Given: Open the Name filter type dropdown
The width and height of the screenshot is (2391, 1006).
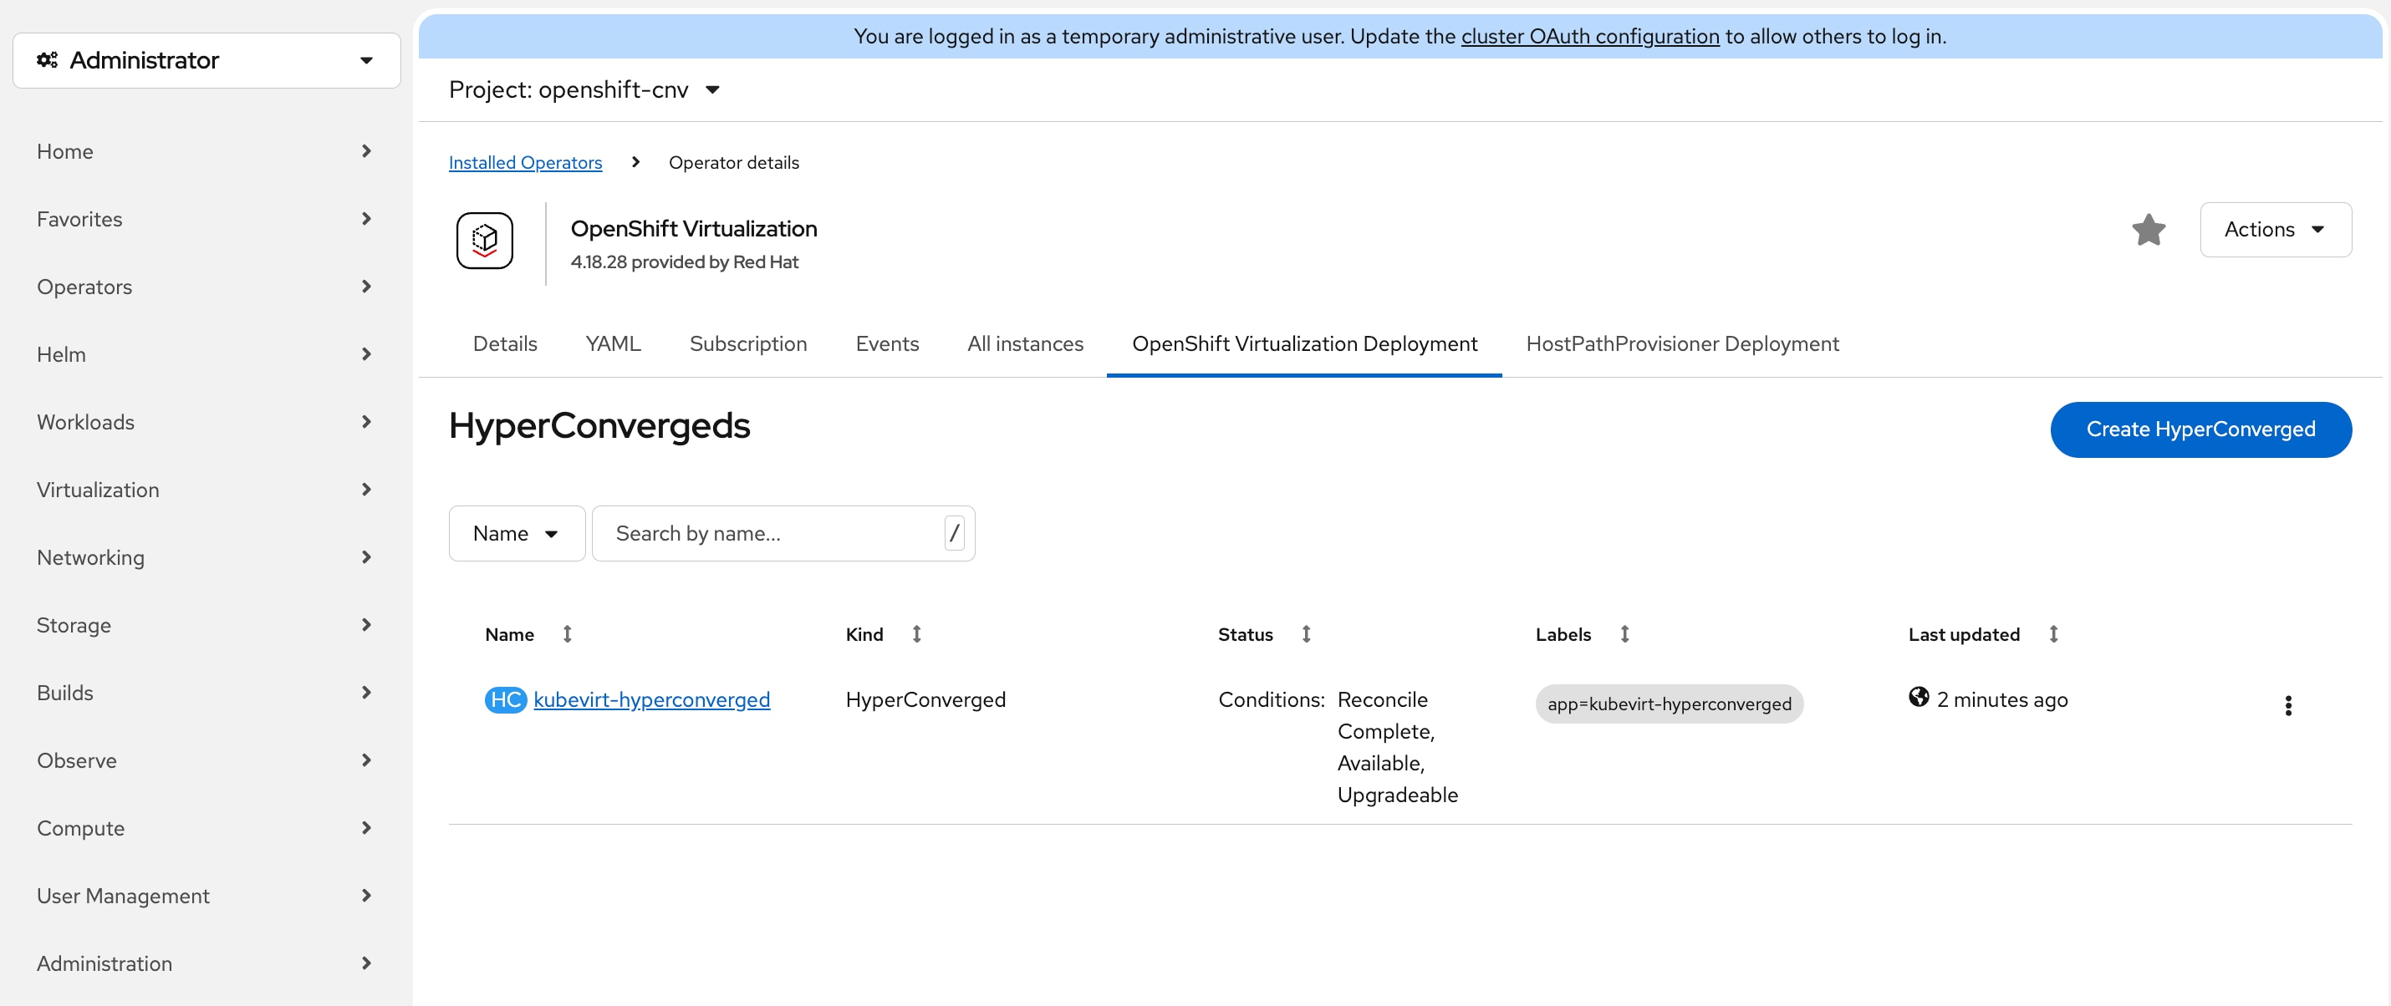Looking at the screenshot, I should [x=516, y=534].
